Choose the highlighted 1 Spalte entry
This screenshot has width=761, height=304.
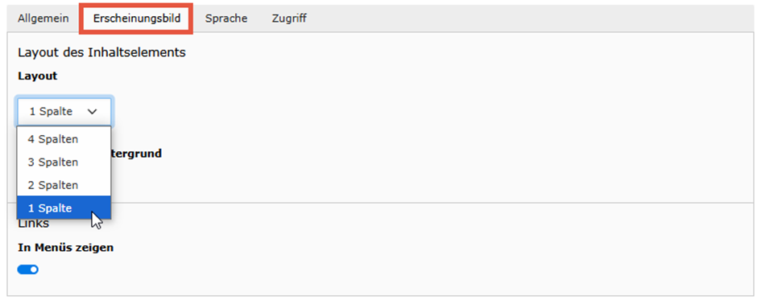[x=64, y=208]
